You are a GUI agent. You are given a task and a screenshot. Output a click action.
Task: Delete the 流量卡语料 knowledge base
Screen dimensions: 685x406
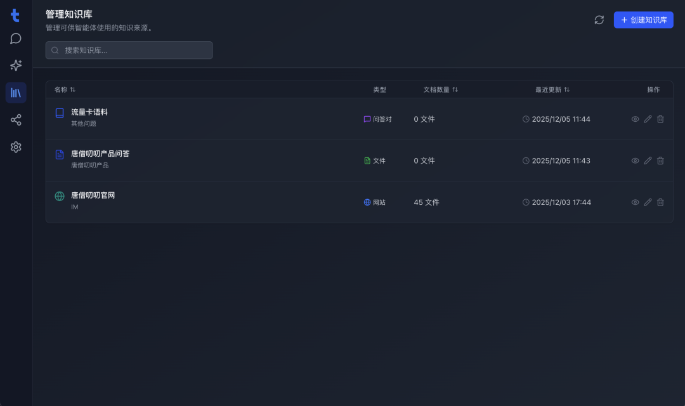click(660, 119)
